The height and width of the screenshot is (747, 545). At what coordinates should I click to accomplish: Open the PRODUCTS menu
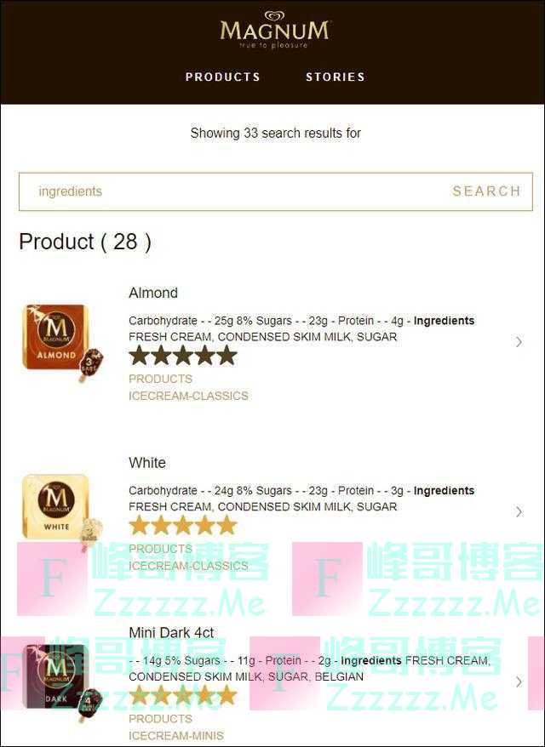[222, 77]
